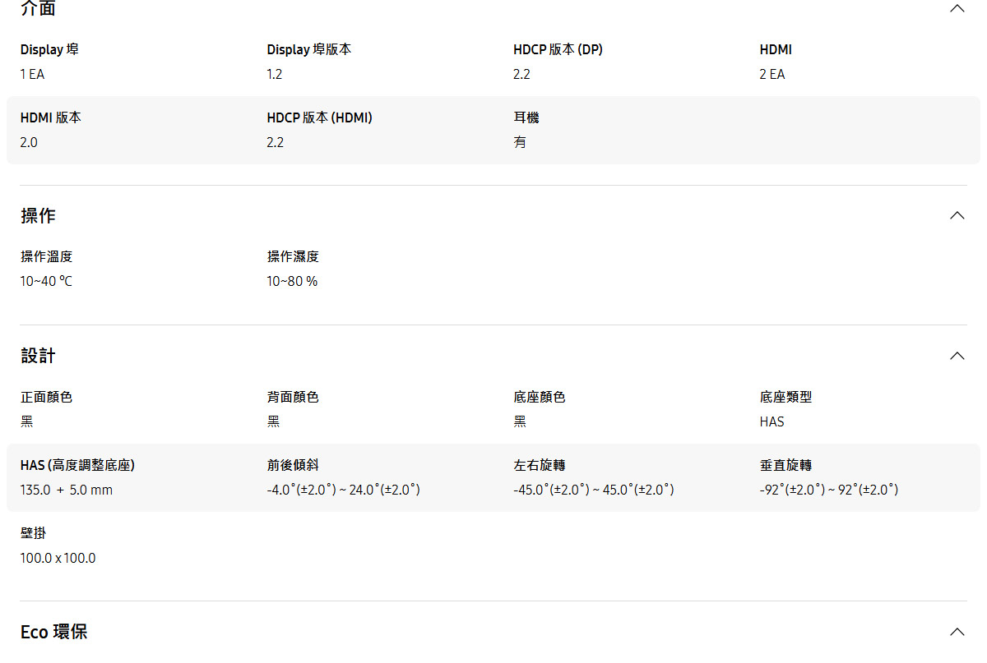Click the 操作 section heading
The width and height of the screenshot is (987, 663).
[38, 215]
